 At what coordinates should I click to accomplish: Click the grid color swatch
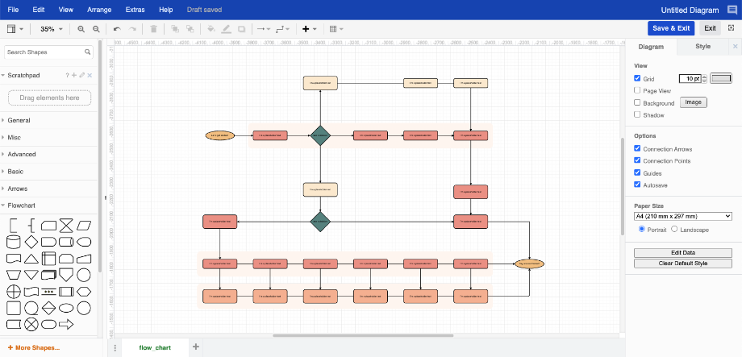721,78
